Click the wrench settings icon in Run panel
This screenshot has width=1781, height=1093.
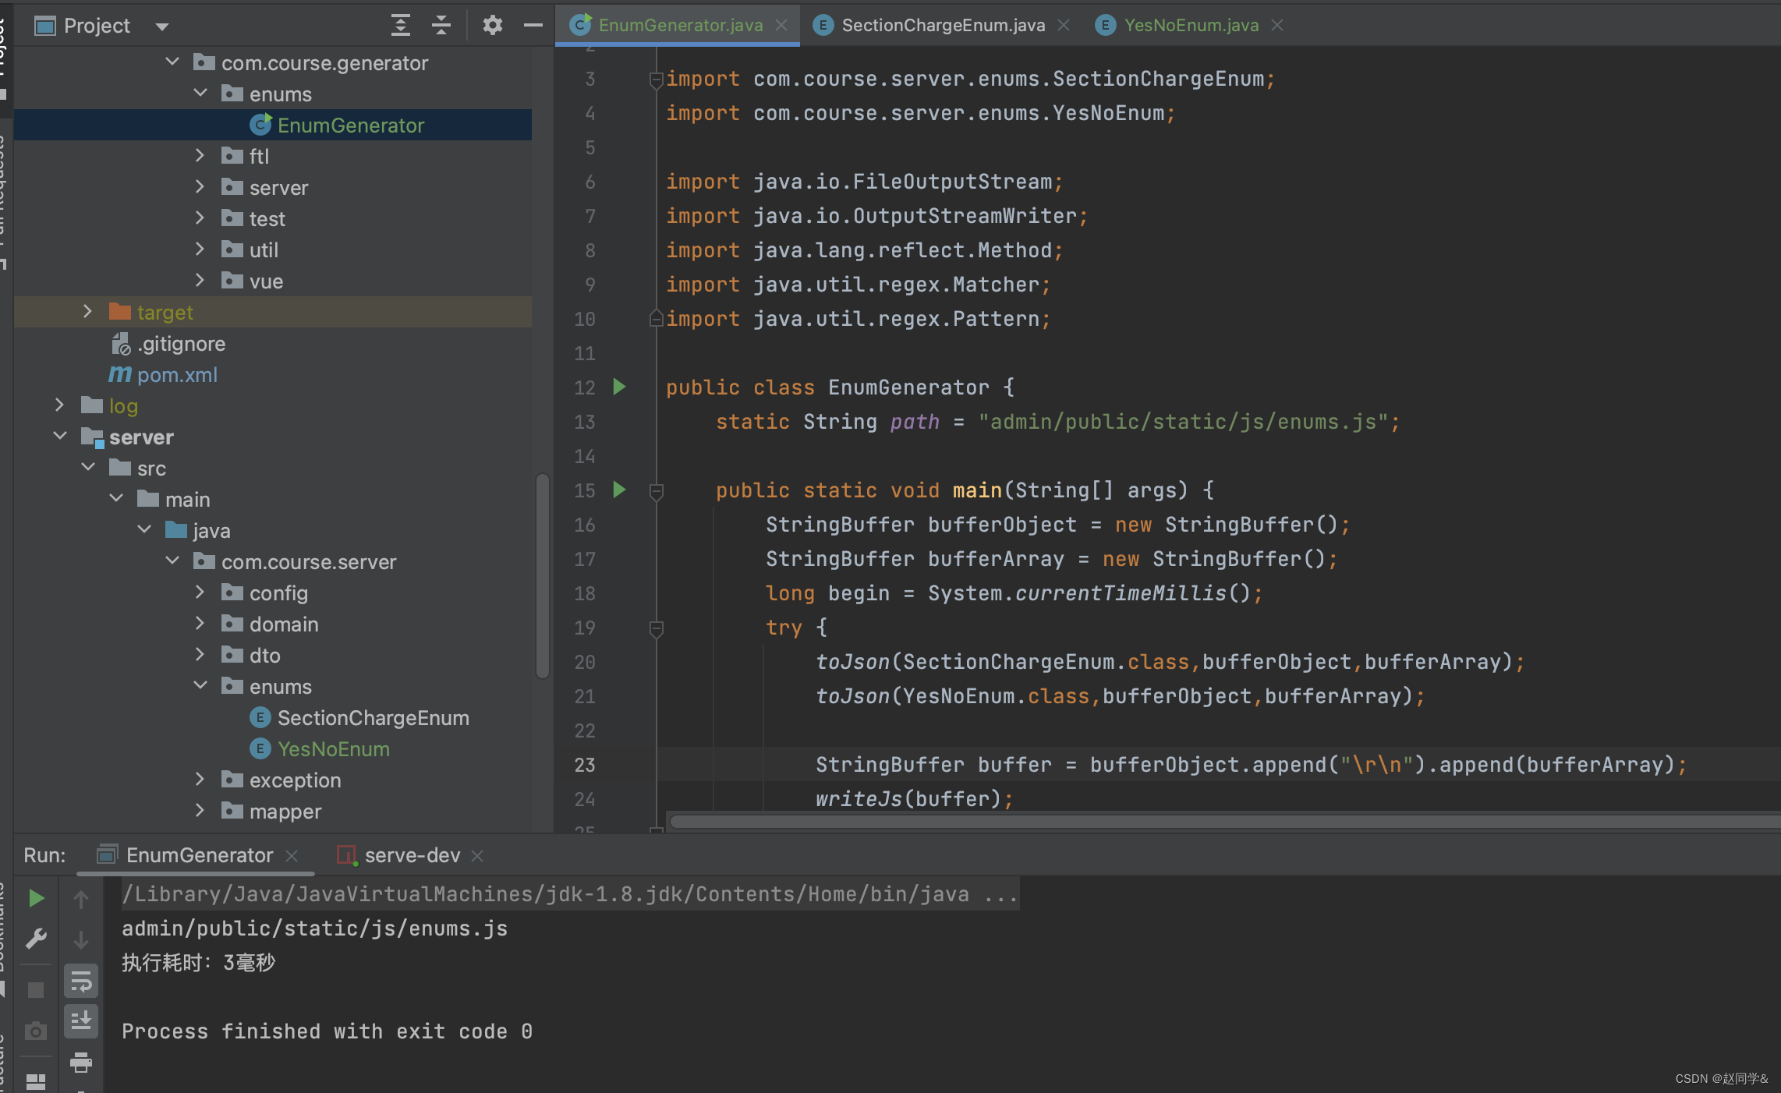(x=36, y=939)
